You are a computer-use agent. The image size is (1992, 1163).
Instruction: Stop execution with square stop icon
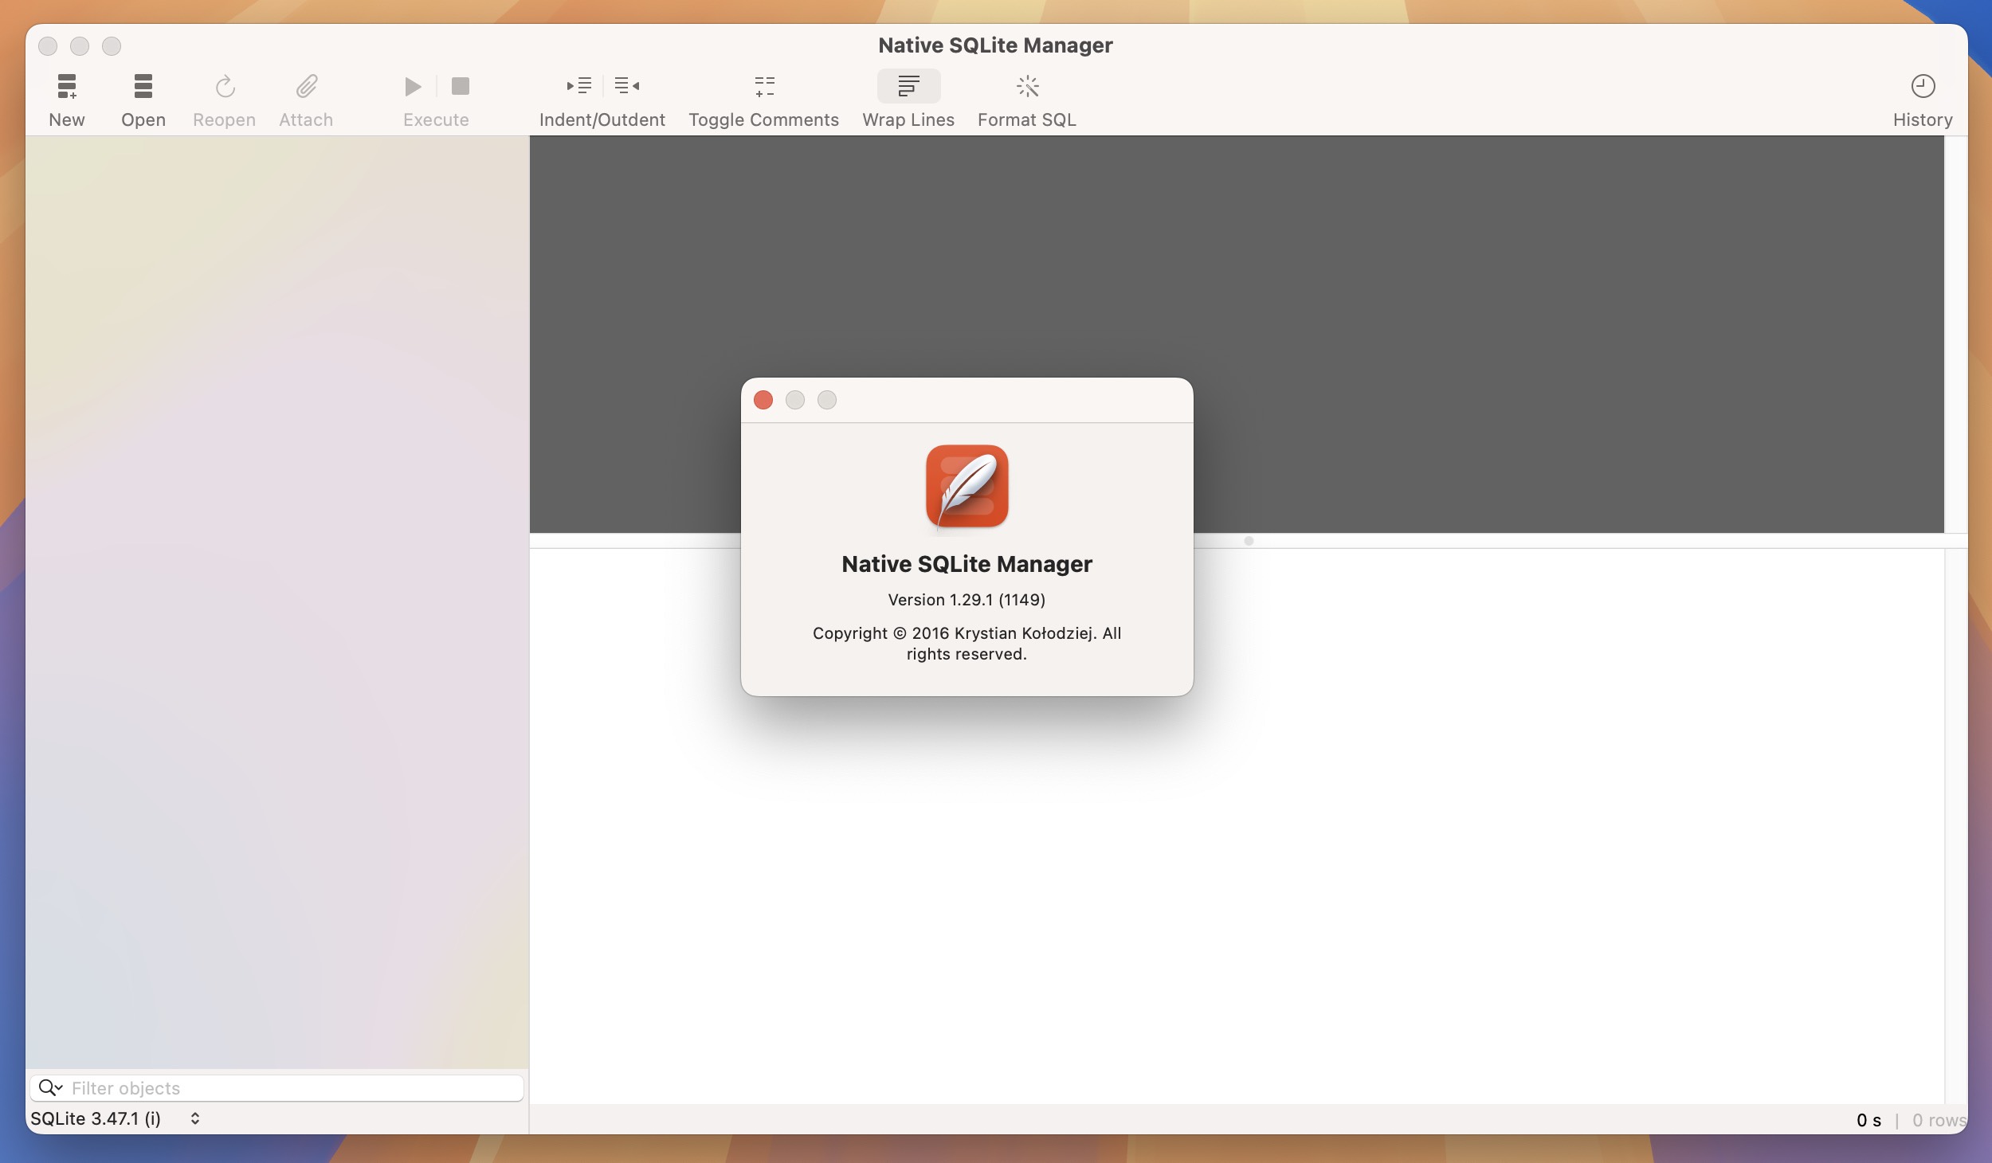pyautogui.click(x=461, y=85)
